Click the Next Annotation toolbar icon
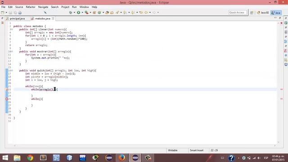This screenshot has width=288, height=162. tap(125, 13)
